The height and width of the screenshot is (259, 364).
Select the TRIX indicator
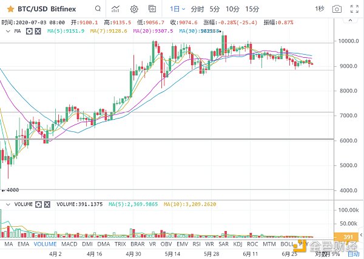coord(120,244)
